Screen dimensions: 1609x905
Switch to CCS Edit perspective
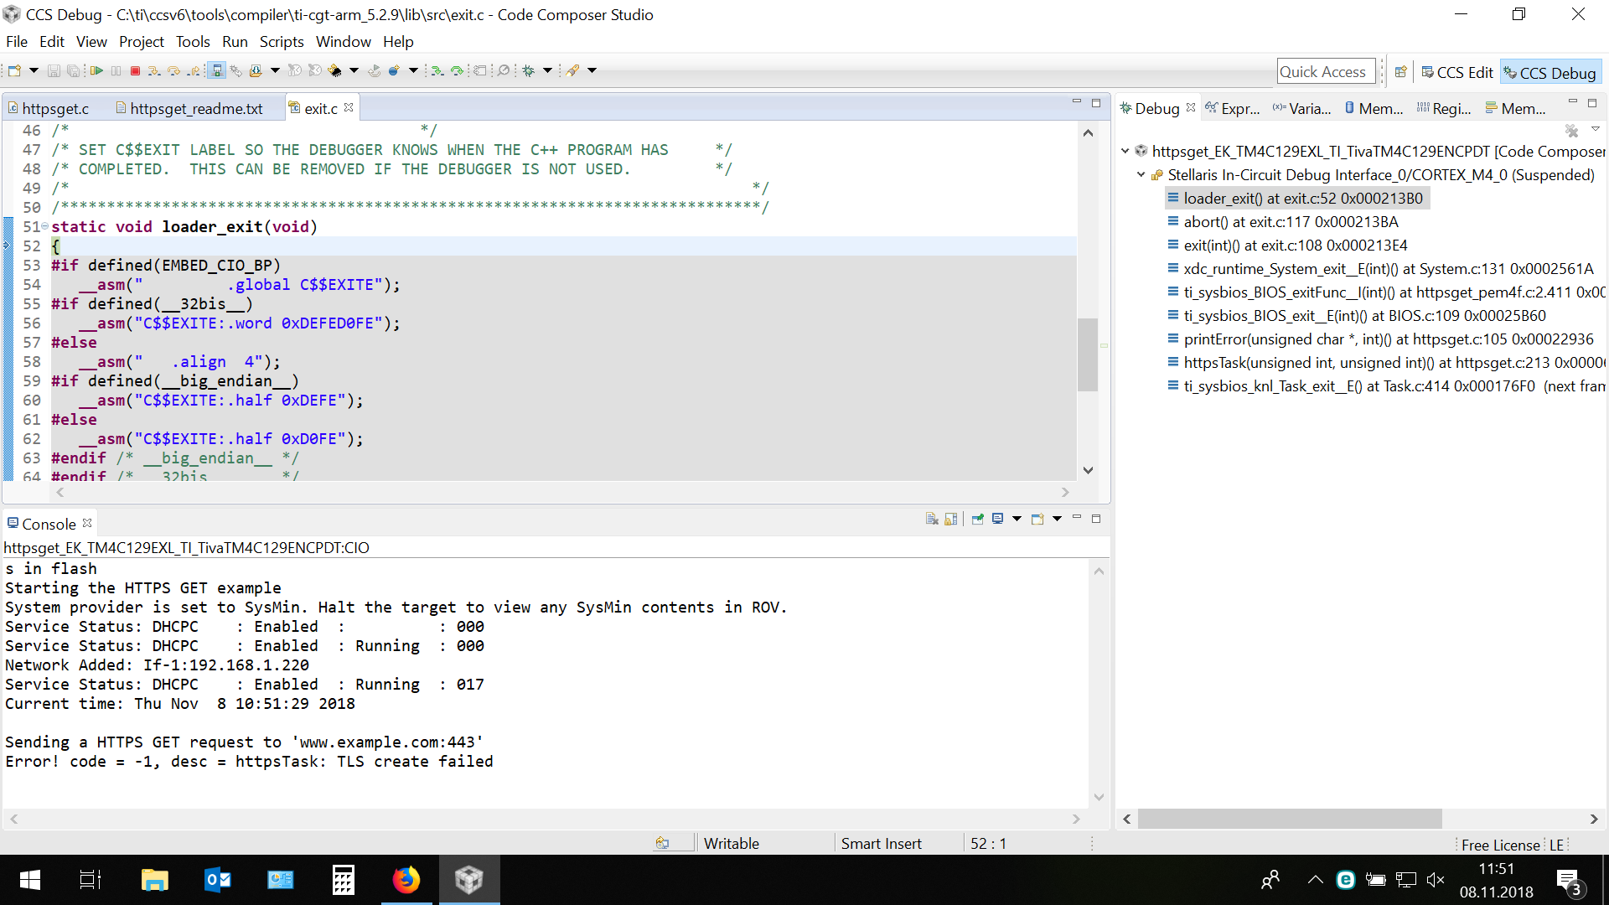(1457, 73)
